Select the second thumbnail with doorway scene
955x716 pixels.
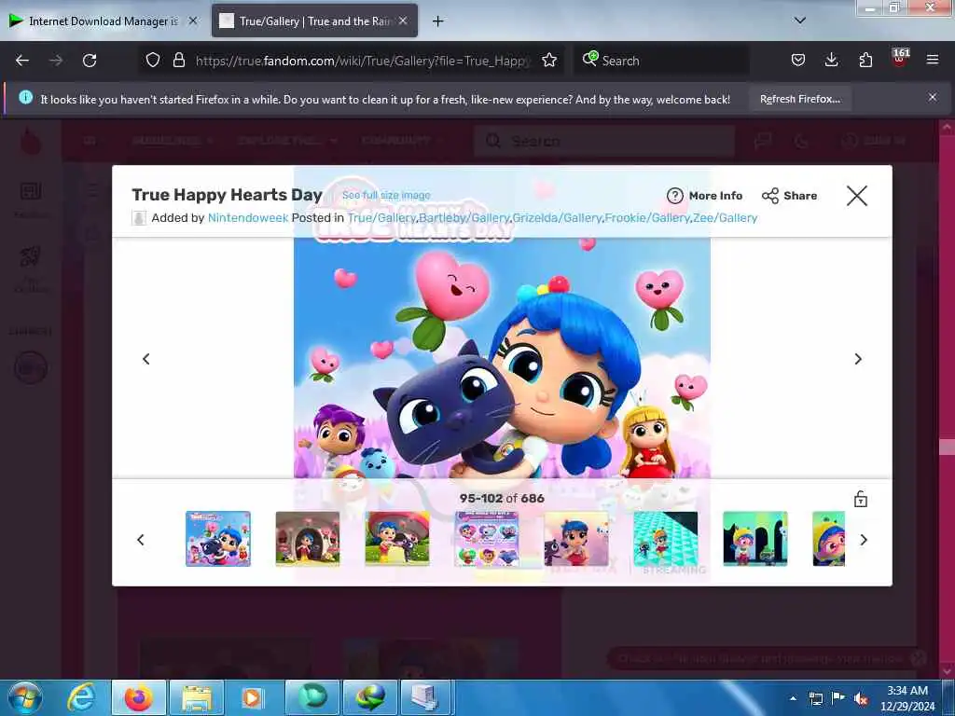pyautogui.click(x=308, y=539)
